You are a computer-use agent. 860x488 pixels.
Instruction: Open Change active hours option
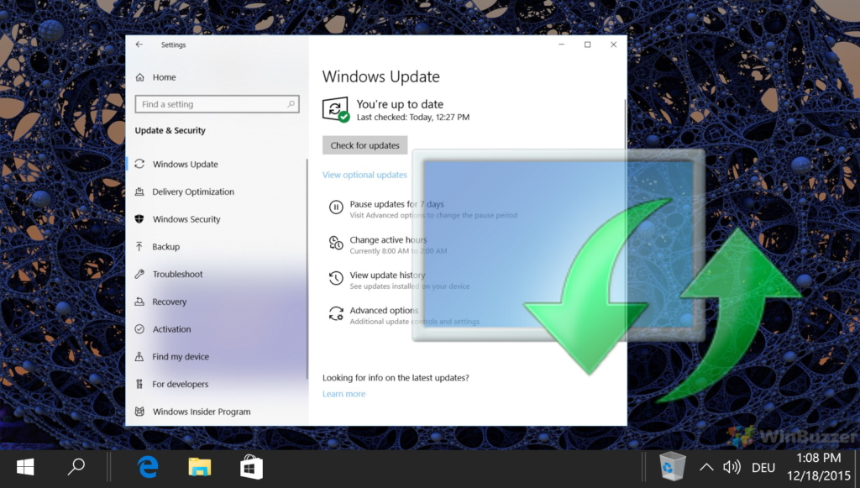click(x=388, y=239)
